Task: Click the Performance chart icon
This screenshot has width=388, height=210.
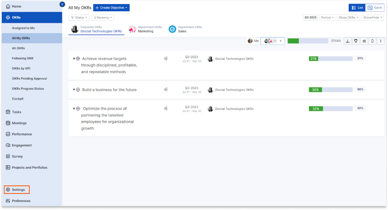Action: (8, 134)
